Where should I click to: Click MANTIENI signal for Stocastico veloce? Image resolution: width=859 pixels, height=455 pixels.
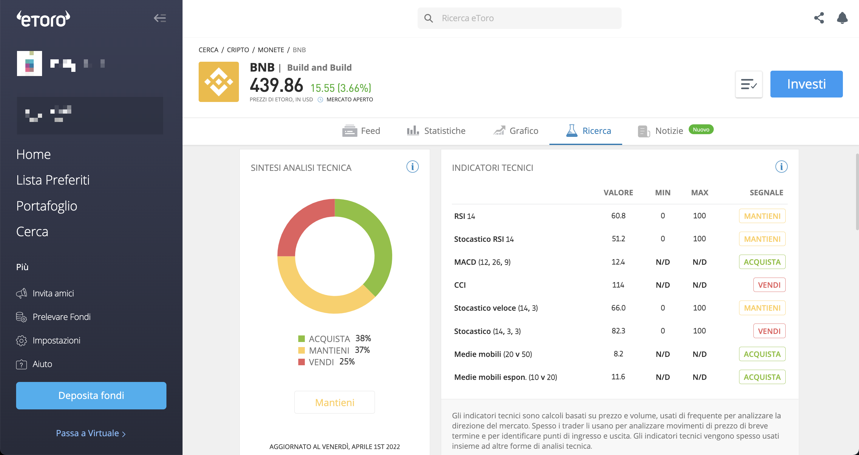(762, 308)
